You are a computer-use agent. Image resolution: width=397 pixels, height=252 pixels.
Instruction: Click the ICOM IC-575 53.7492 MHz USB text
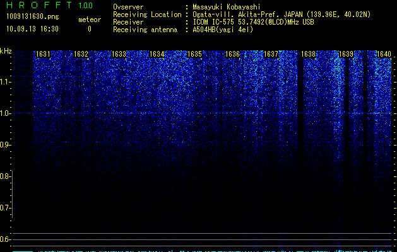pos(253,22)
